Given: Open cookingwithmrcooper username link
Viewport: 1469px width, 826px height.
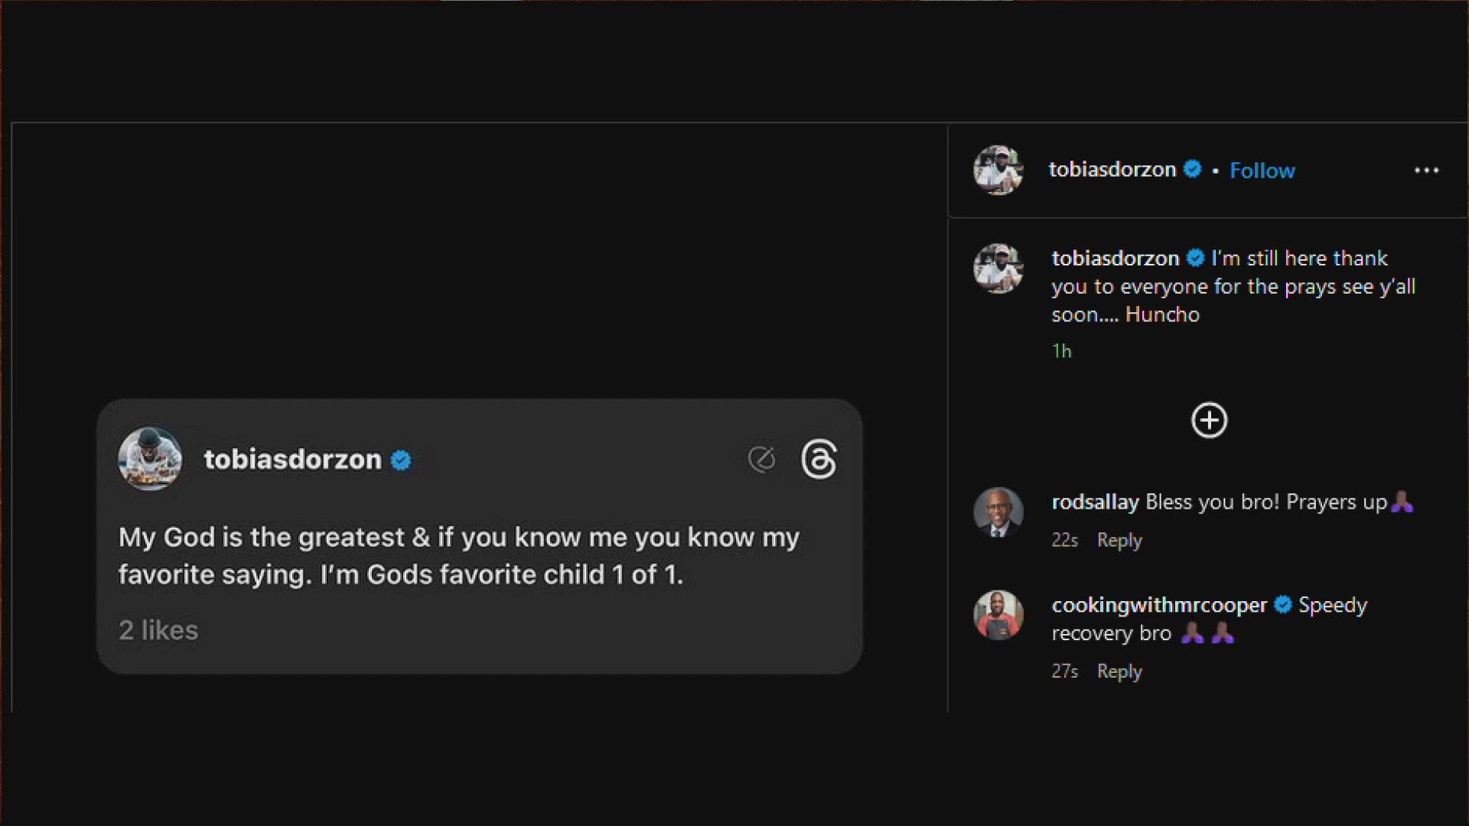Looking at the screenshot, I should (1158, 605).
